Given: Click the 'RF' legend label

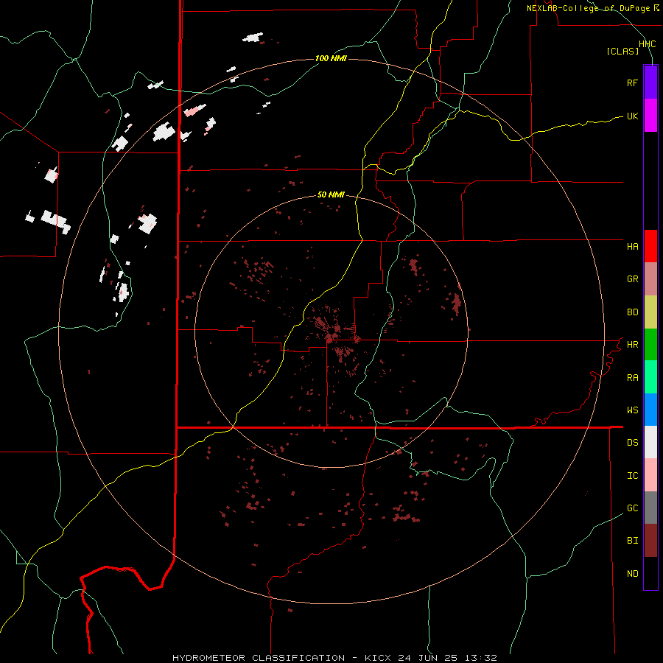Looking at the screenshot, I should pyautogui.click(x=632, y=83).
